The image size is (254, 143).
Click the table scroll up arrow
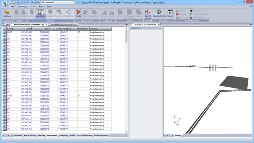[x=126, y=29]
